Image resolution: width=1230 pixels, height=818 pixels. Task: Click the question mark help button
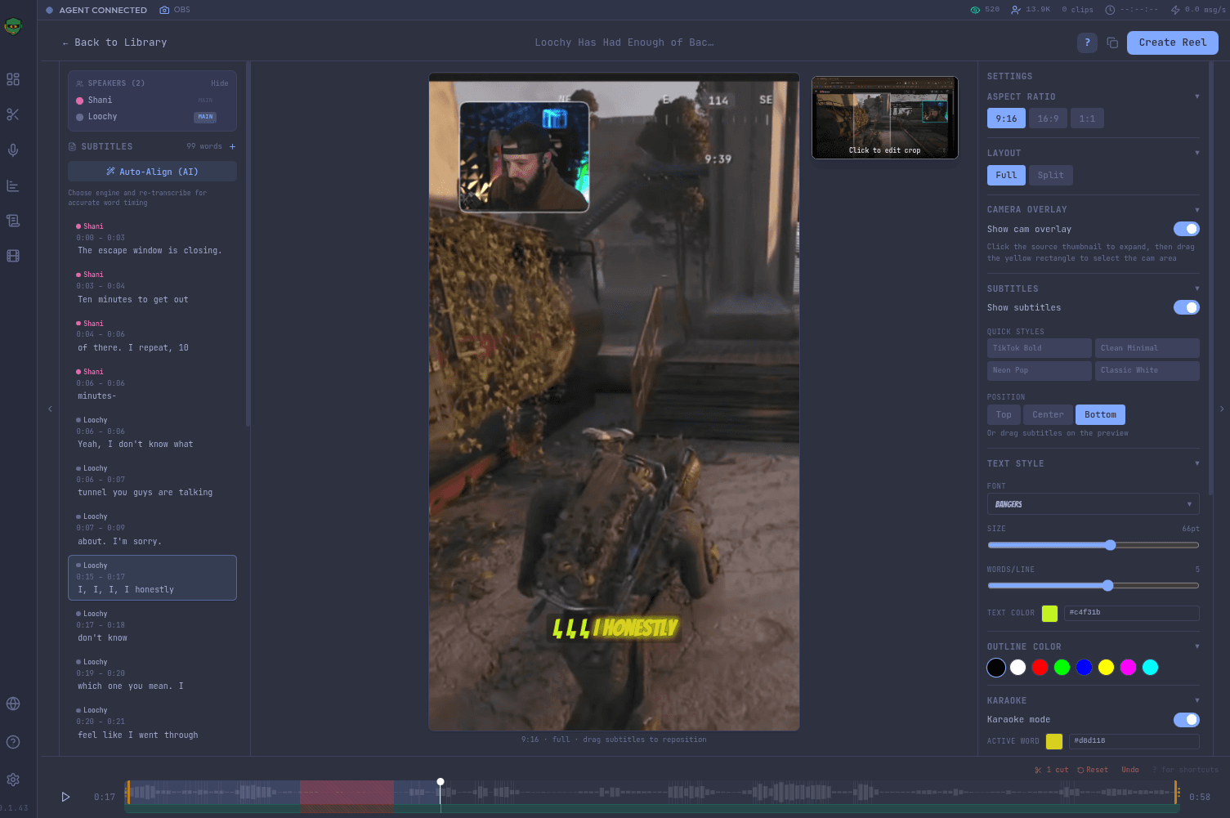[x=1087, y=42]
